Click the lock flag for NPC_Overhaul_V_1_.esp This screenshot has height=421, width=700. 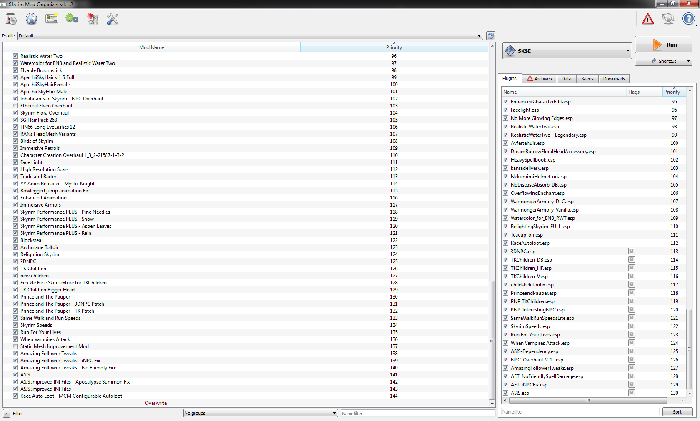pyautogui.click(x=632, y=359)
